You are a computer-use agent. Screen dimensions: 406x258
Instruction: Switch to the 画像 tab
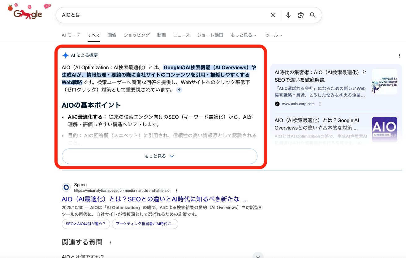(x=112, y=35)
